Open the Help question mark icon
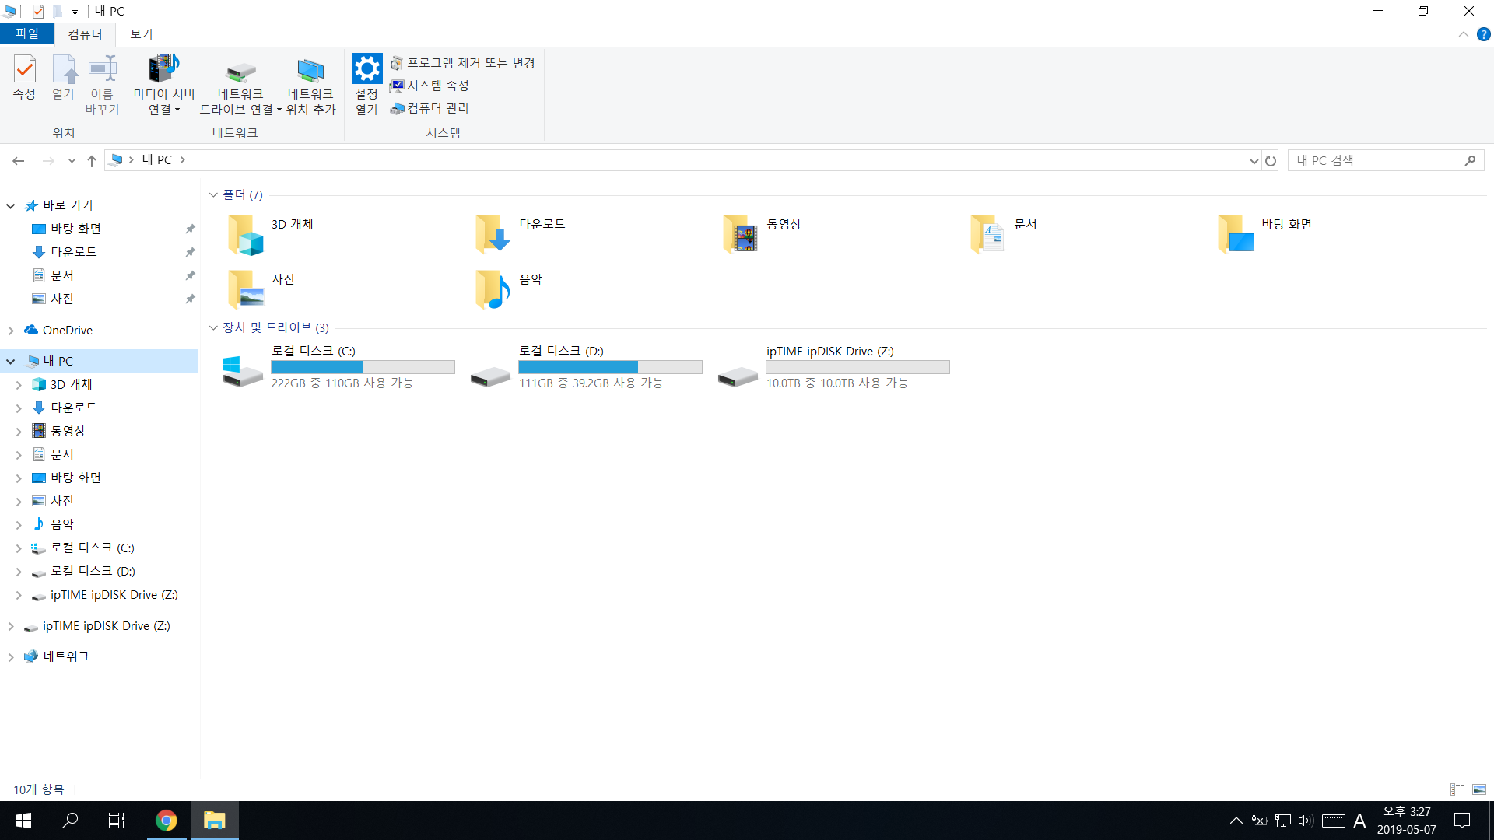The width and height of the screenshot is (1494, 840). 1484,34
